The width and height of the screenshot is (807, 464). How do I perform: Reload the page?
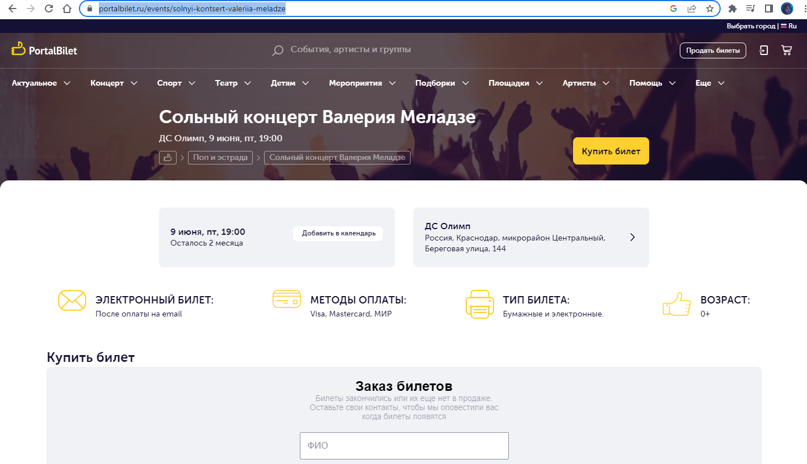coord(49,9)
